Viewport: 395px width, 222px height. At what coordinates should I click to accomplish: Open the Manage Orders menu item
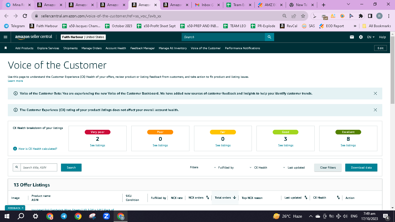click(92, 48)
